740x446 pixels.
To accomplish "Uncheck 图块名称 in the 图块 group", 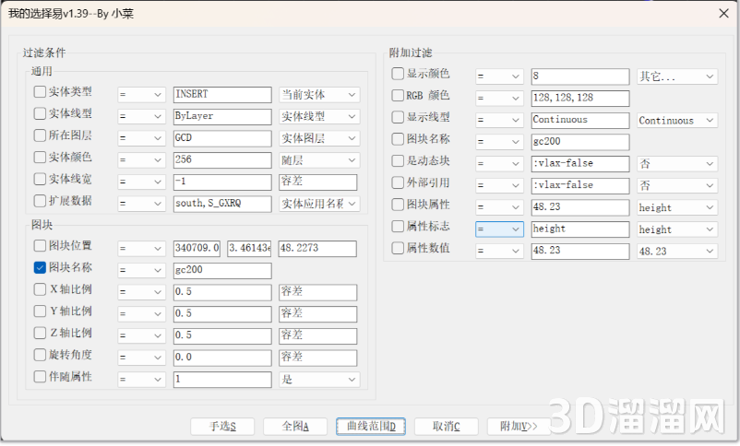I will pyautogui.click(x=40, y=268).
